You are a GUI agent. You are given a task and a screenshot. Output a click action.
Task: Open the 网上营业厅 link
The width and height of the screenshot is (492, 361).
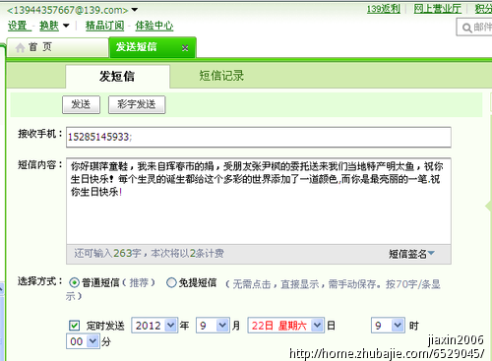pos(438,9)
